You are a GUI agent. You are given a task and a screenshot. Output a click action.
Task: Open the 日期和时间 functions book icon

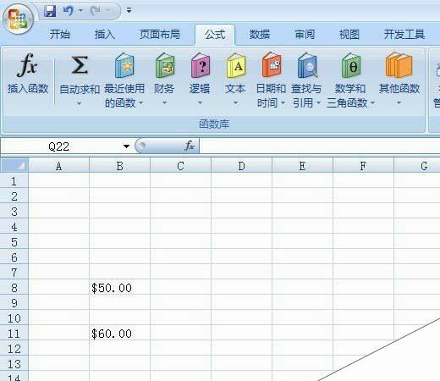click(272, 65)
